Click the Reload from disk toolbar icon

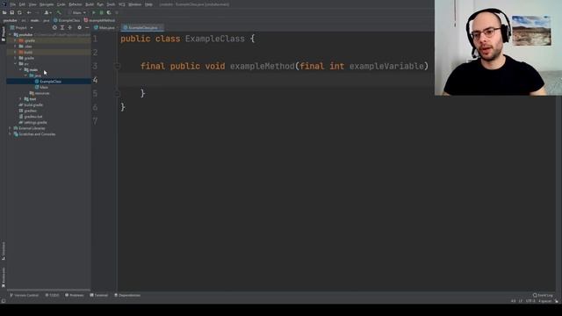[19, 12]
